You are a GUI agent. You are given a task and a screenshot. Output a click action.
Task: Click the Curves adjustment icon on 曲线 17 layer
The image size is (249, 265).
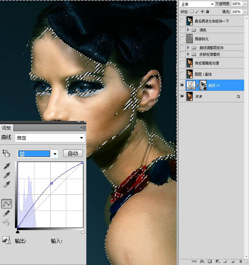[x=191, y=85]
